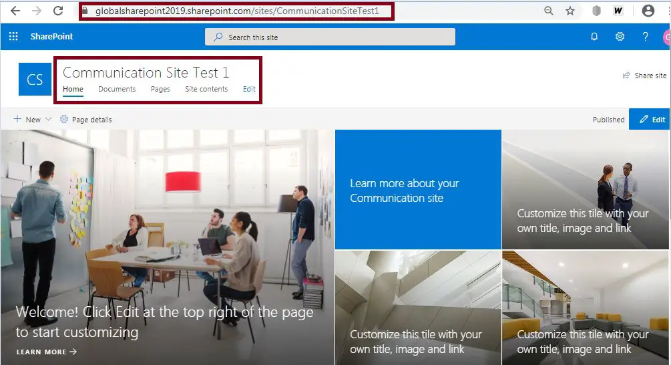Open the Pages navigation tab

click(160, 89)
